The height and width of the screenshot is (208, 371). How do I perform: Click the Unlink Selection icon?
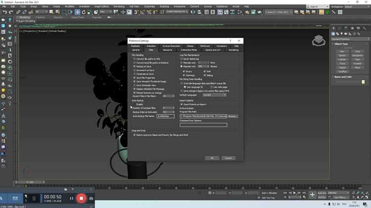[24, 12]
